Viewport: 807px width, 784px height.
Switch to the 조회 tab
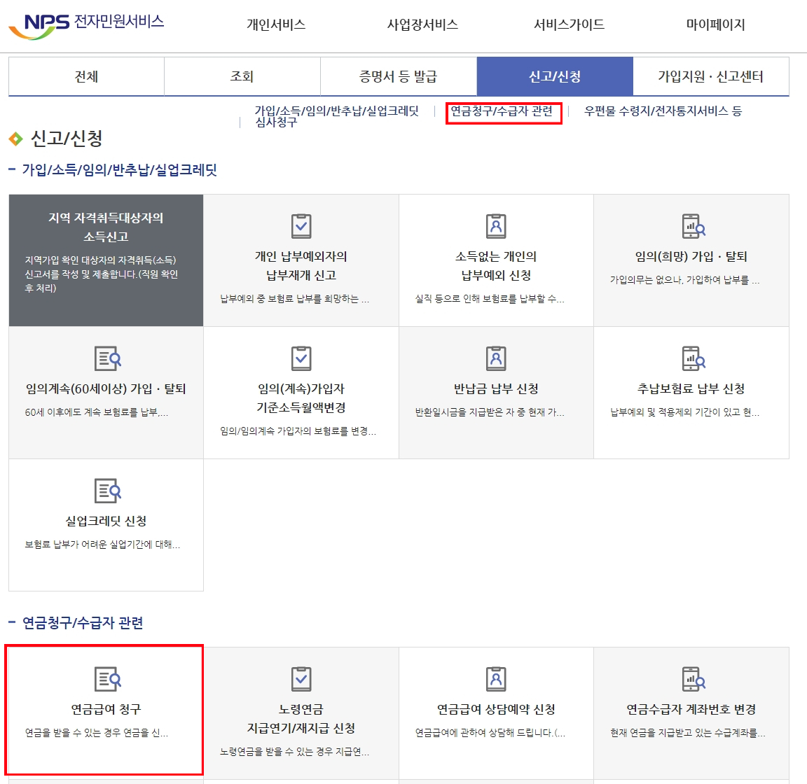point(242,77)
